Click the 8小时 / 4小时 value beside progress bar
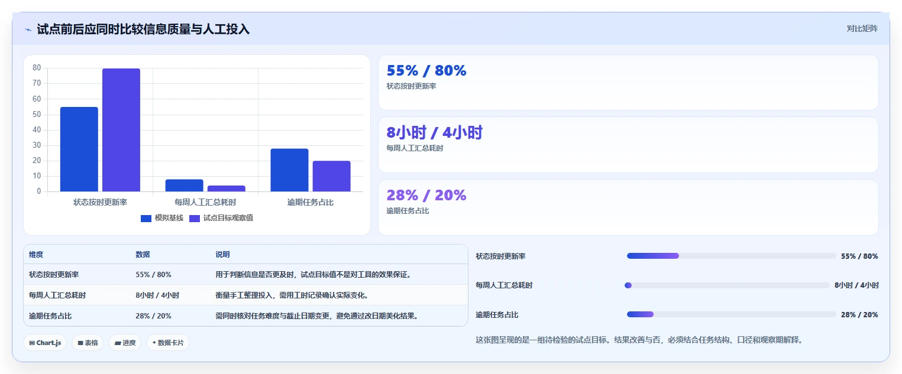 click(856, 285)
